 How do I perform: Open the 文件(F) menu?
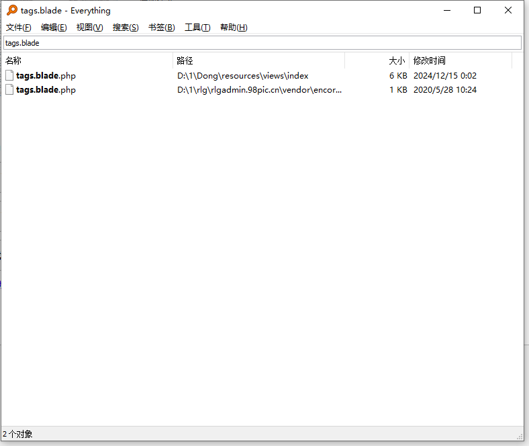19,28
